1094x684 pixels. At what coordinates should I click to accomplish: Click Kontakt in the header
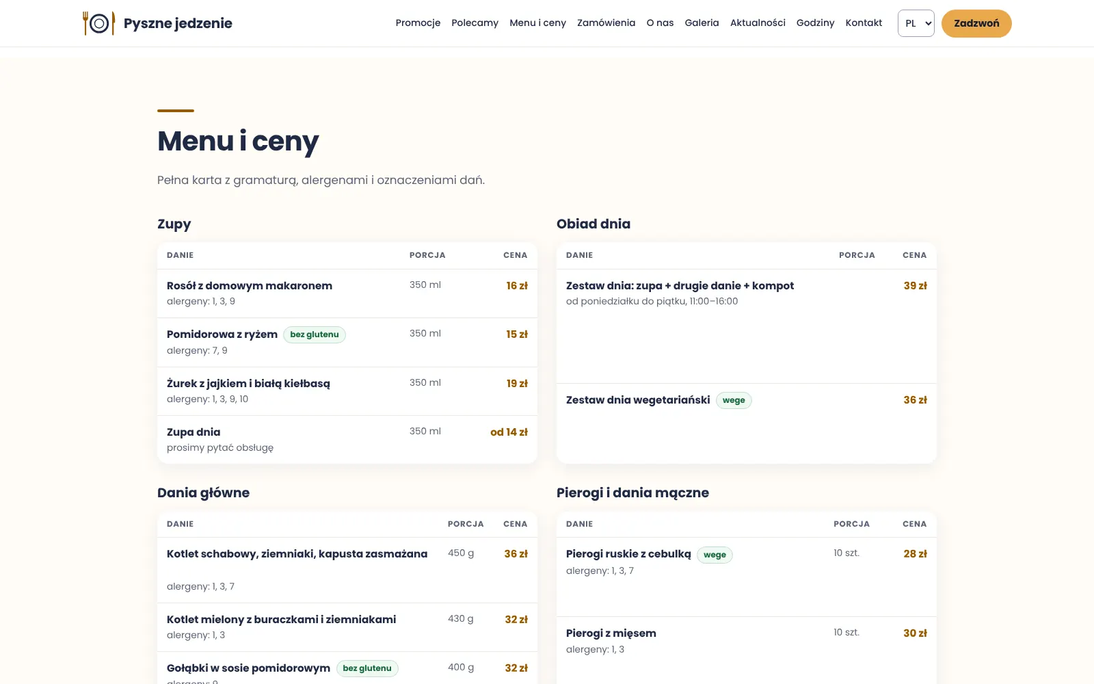[864, 23]
